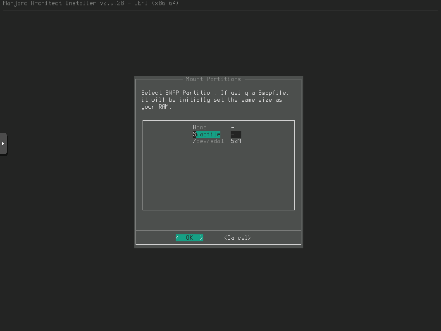441x331 pixels.
Task: Click the highlighted S hotkey of Swapfile
Action: click(x=195, y=134)
